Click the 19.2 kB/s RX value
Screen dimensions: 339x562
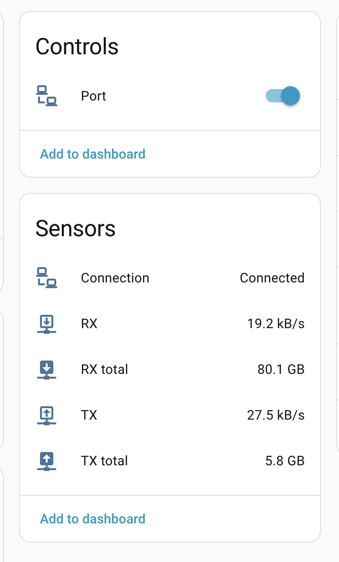(x=276, y=324)
